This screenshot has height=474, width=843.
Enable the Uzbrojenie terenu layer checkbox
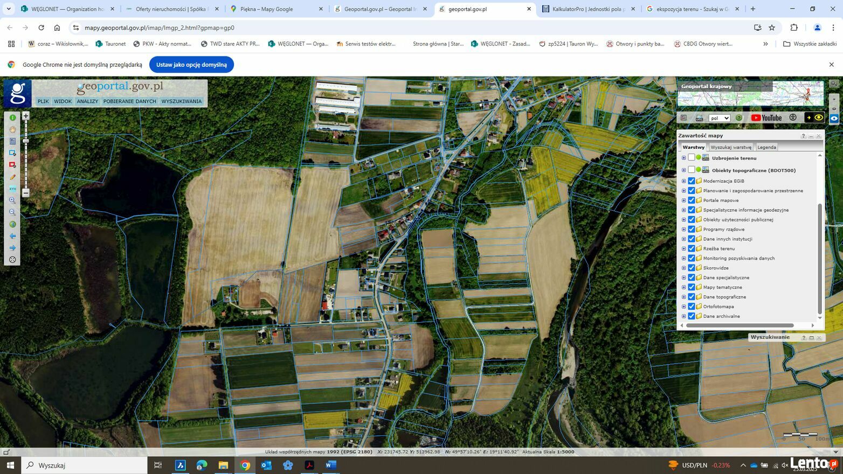click(692, 158)
